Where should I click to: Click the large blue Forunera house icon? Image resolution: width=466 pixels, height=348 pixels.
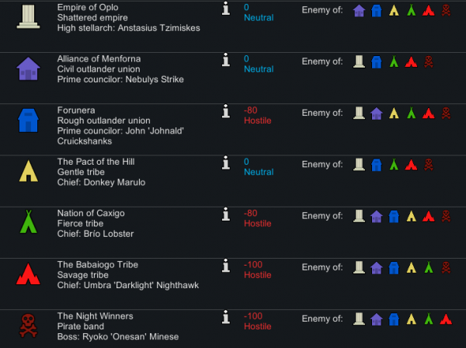(28, 120)
